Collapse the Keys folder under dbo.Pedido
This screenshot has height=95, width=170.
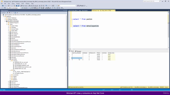click(x=10, y=70)
